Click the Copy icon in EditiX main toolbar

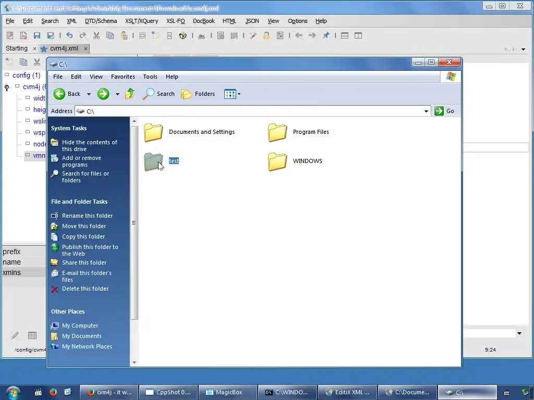pos(110,35)
